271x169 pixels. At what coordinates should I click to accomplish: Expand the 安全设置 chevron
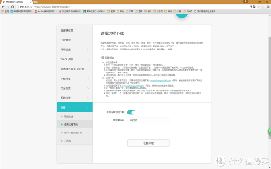[x=88, y=88]
